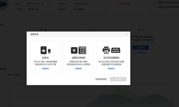Click the 选择玩法 dialog title
Screen dimensions: 179x107
[x=34, y=34]
